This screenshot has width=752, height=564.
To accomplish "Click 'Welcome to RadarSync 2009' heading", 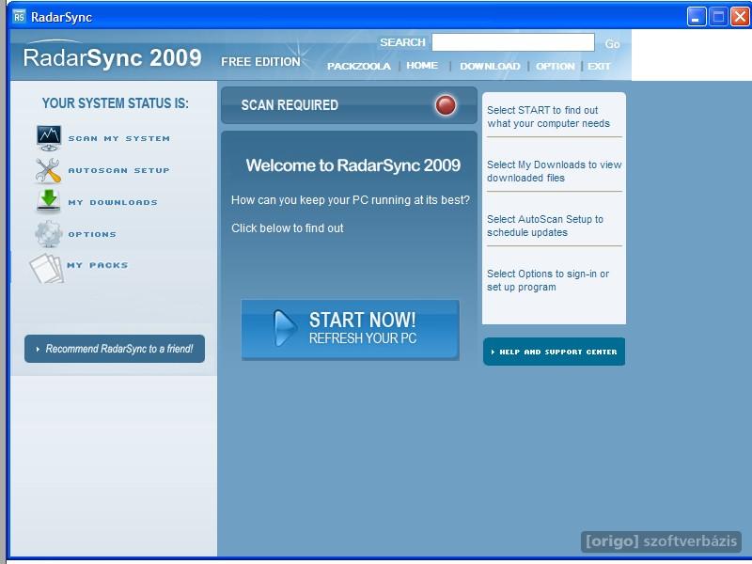I will [353, 165].
